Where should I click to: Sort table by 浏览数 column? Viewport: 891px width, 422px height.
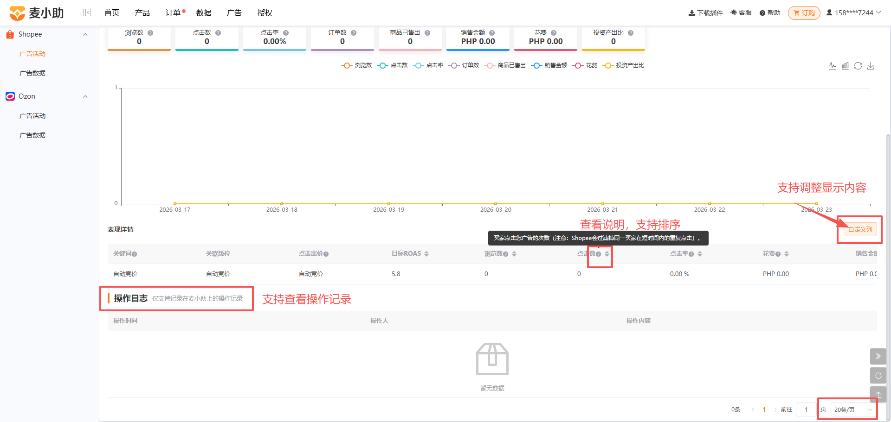click(x=514, y=254)
